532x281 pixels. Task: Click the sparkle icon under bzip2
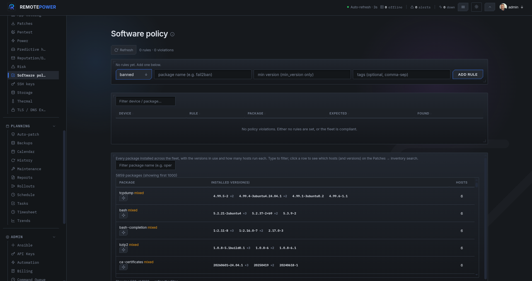[x=124, y=250]
